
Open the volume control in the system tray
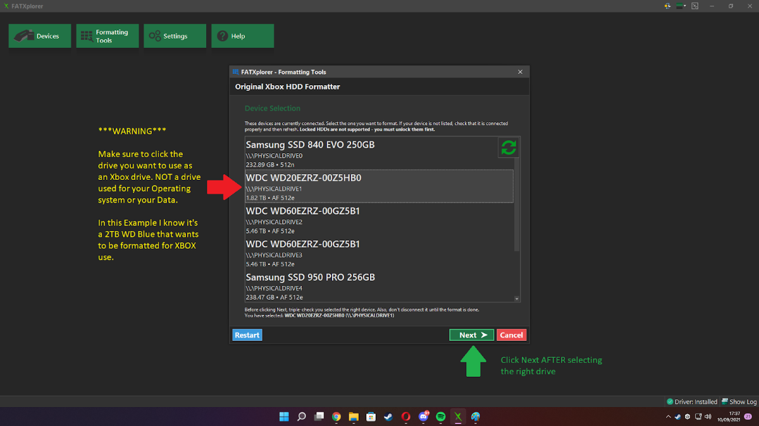(x=708, y=417)
